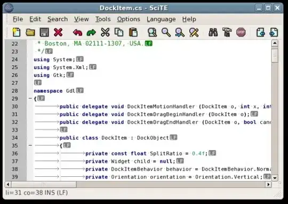Cut selection using scissors icon
Screen dimensions: 288x204
click(x=105, y=32)
